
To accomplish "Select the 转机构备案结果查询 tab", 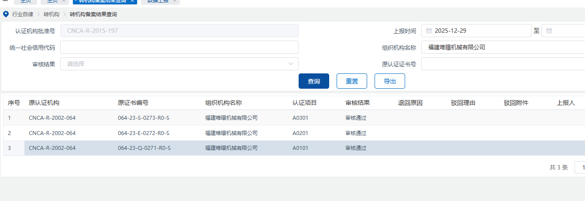I will point(103,1).
